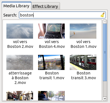110x103 pixels.
Task: Select the Boston transit 3.mov thumbnail
Action: (83, 62)
